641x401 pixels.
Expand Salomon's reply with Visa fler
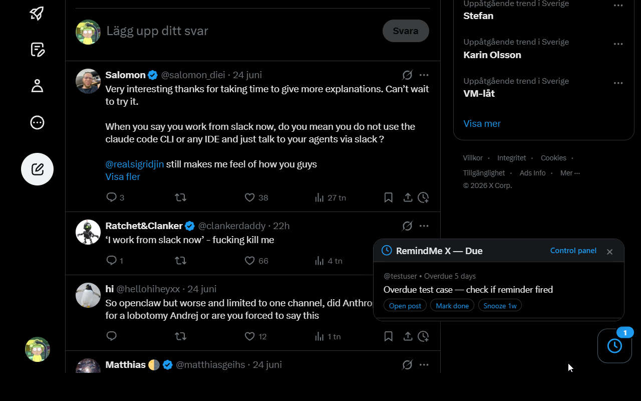coord(123,177)
